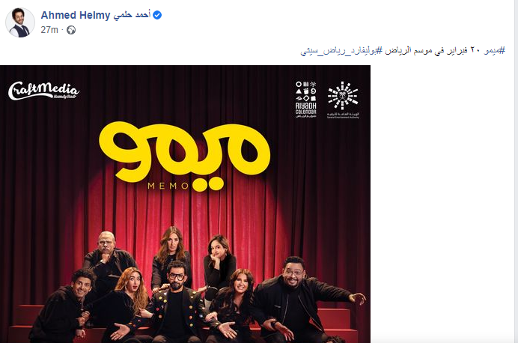Click the blue verified badge icon
This screenshot has width=518, height=343.
(157, 15)
